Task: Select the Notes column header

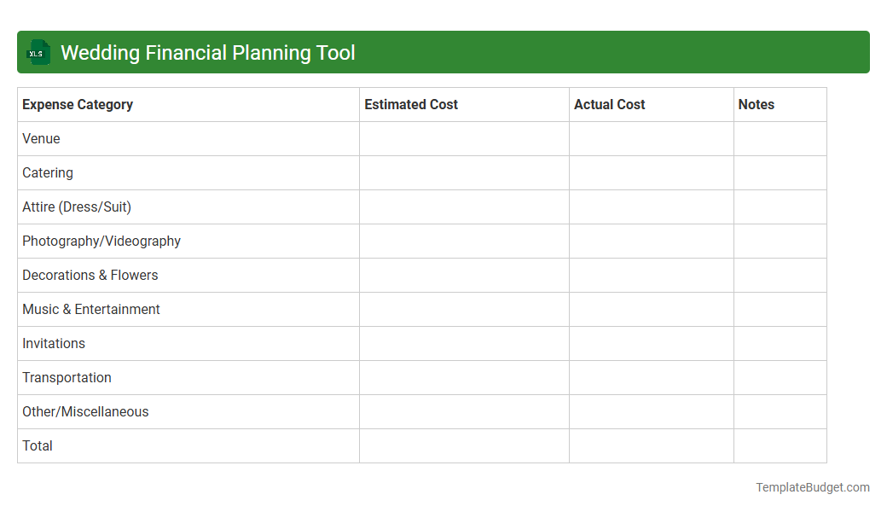Action: (757, 104)
